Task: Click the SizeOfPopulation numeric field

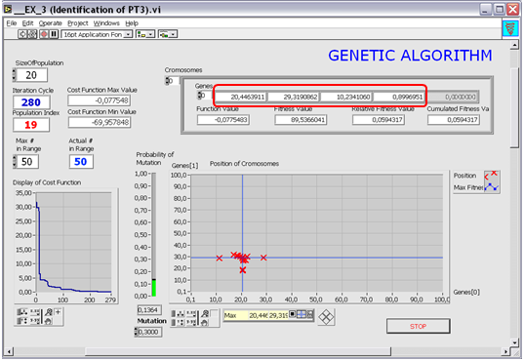Action: (32, 75)
